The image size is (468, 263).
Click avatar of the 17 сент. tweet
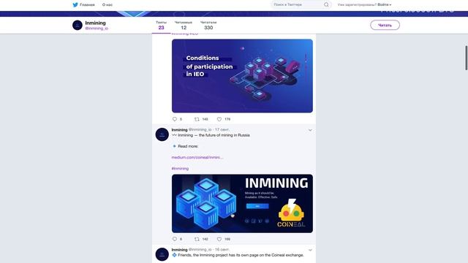162,134
